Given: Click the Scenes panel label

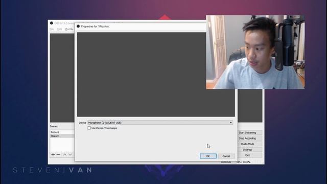Looking at the screenshot, I should 54,126.
